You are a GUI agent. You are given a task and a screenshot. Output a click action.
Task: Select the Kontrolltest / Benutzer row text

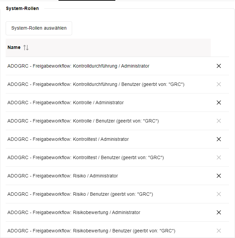pos(85,157)
